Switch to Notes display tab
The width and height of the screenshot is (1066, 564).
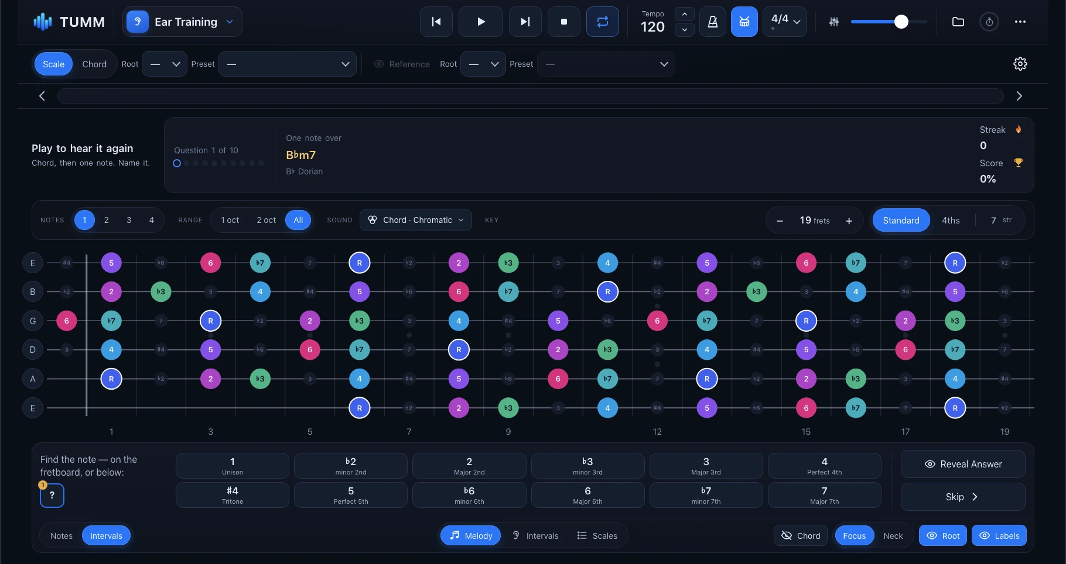(61, 535)
